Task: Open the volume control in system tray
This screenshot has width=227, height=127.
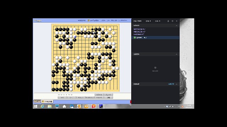Action: point(173,107)
